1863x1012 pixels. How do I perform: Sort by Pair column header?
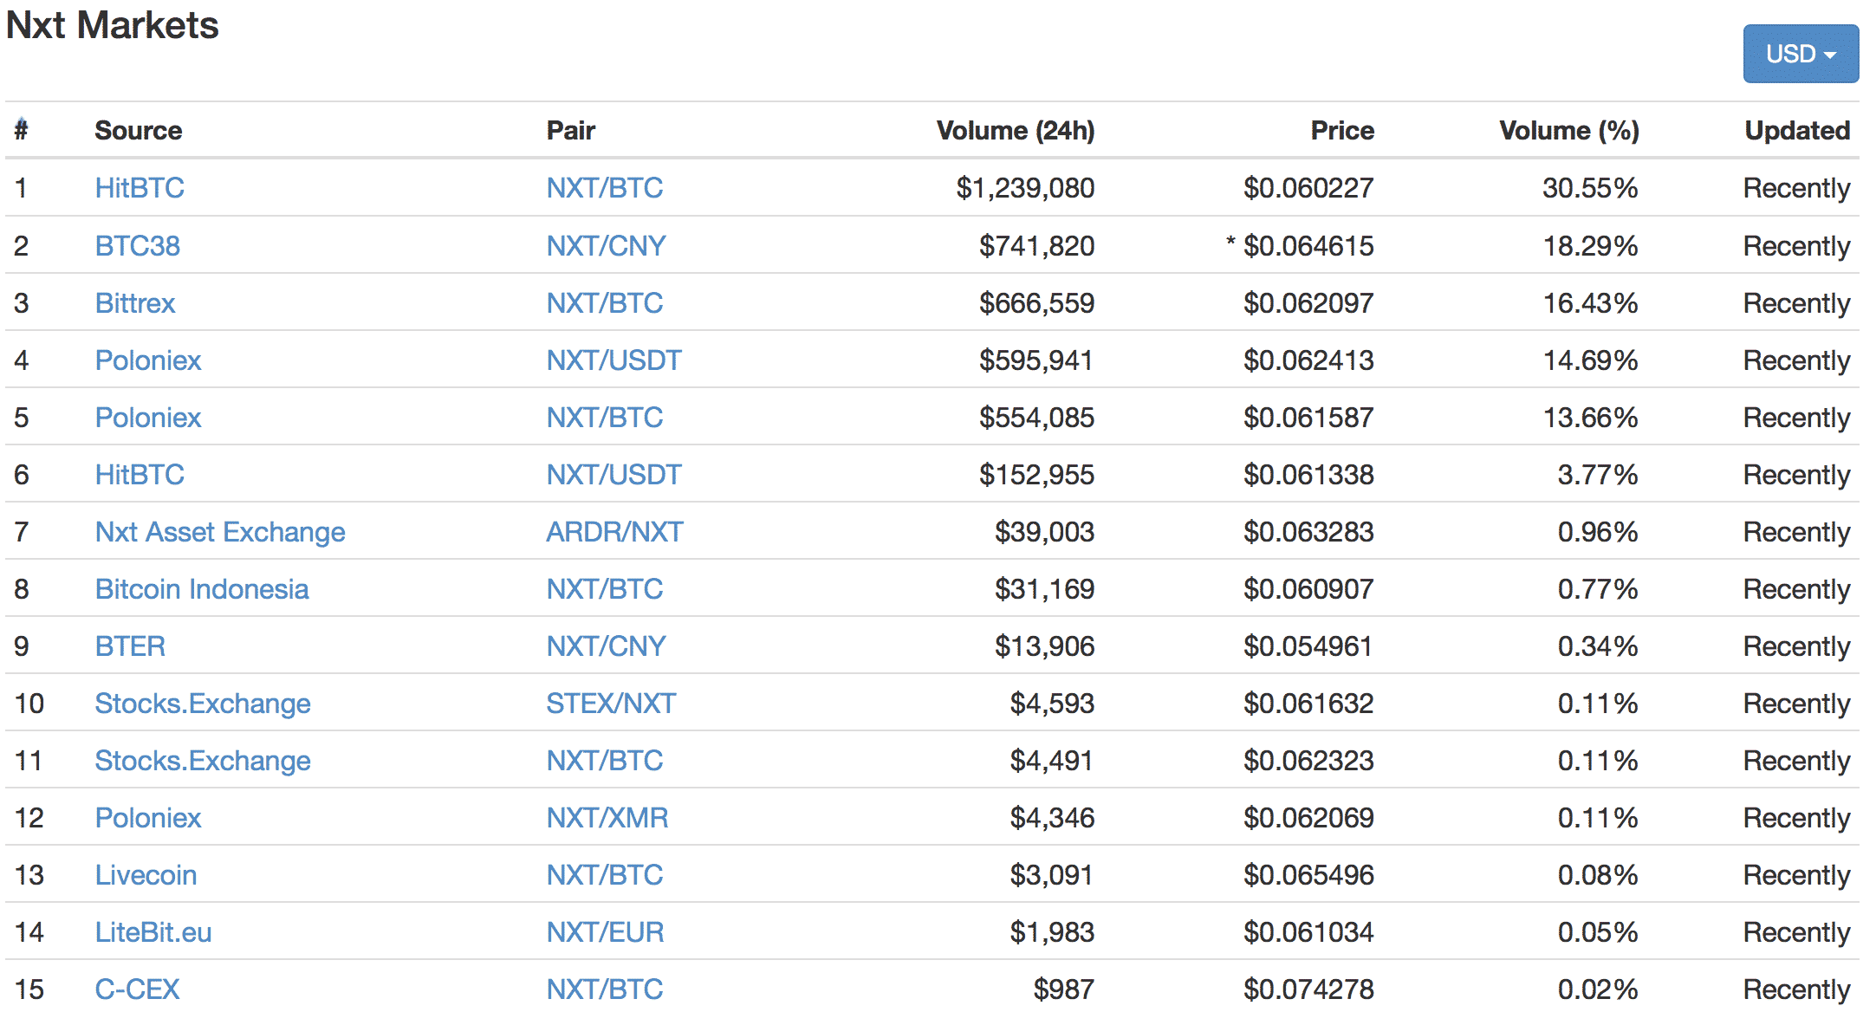571,130
